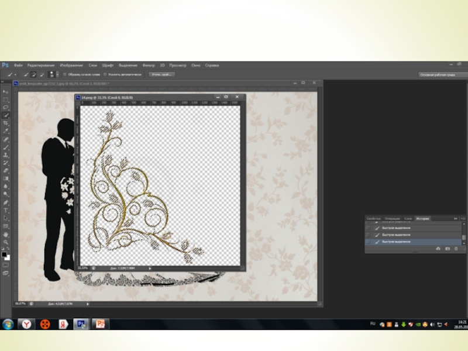This screenshot has width=468, height=351.
Task: Open the workspace dropdown 'Основная рабочая среда'
Action: pos(442,75)
